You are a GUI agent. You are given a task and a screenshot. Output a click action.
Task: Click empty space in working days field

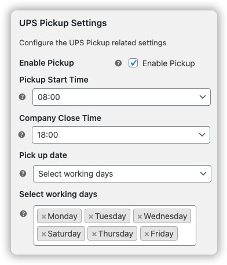click(x=186, y=234)
